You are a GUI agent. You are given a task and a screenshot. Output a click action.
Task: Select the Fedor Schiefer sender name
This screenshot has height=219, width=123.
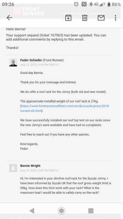coord(31,60)
